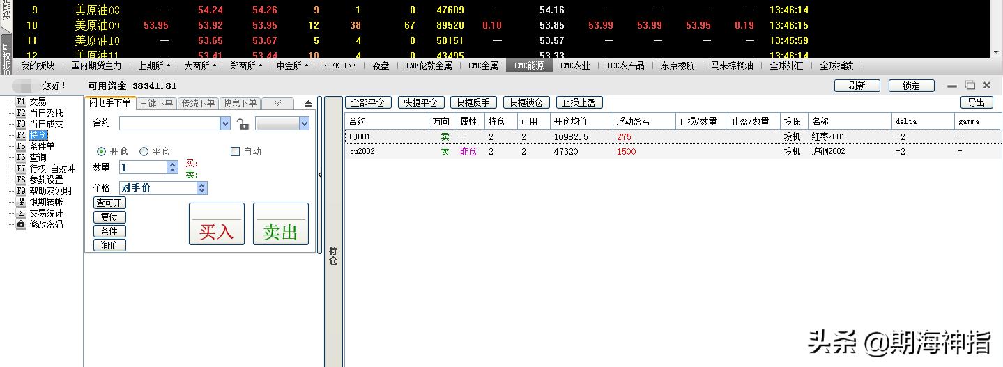
Task: Click the 条件 button
Action: 109,231
